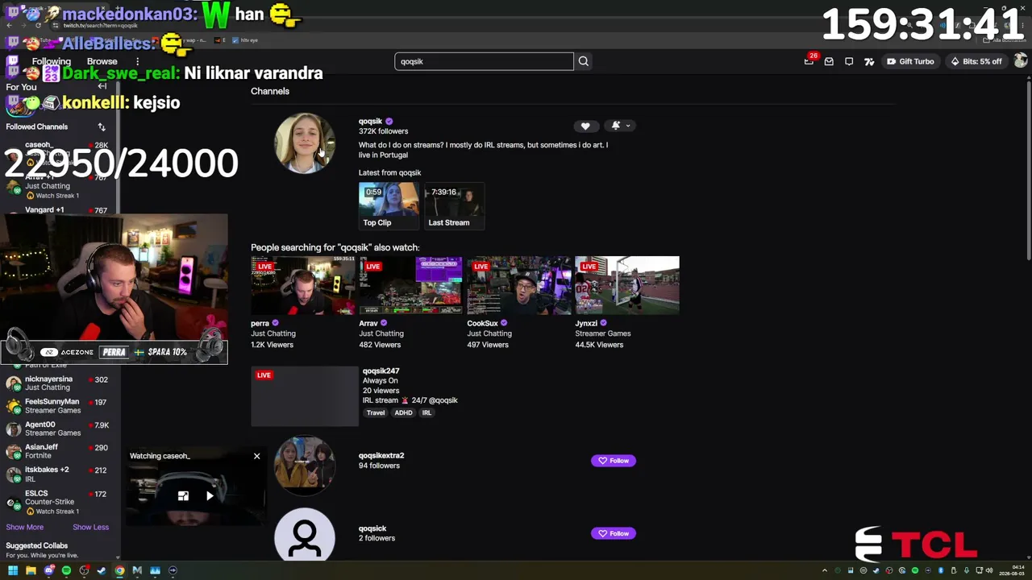Open the notifications inbox icon

(829, 61)
